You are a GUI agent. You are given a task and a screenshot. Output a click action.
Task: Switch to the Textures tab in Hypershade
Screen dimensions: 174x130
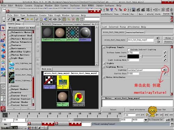[57, 24]
